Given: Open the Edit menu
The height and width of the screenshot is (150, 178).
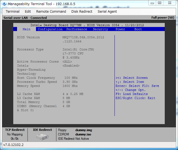Looking at the screenshot, I should click(28, 12).
